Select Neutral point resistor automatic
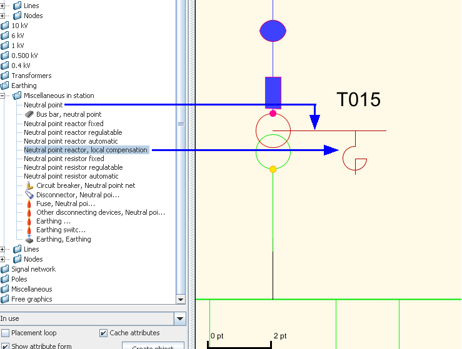The image size is (462, 349). point(71,176)
